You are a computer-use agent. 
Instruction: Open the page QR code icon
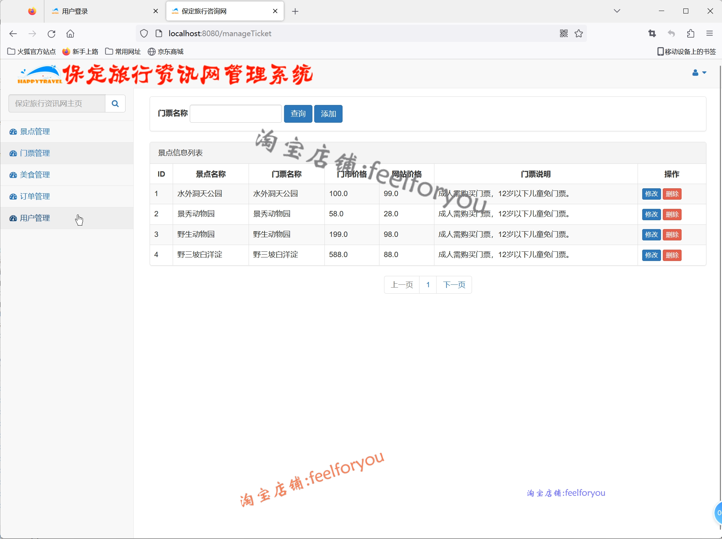click(x=564, y=33)
